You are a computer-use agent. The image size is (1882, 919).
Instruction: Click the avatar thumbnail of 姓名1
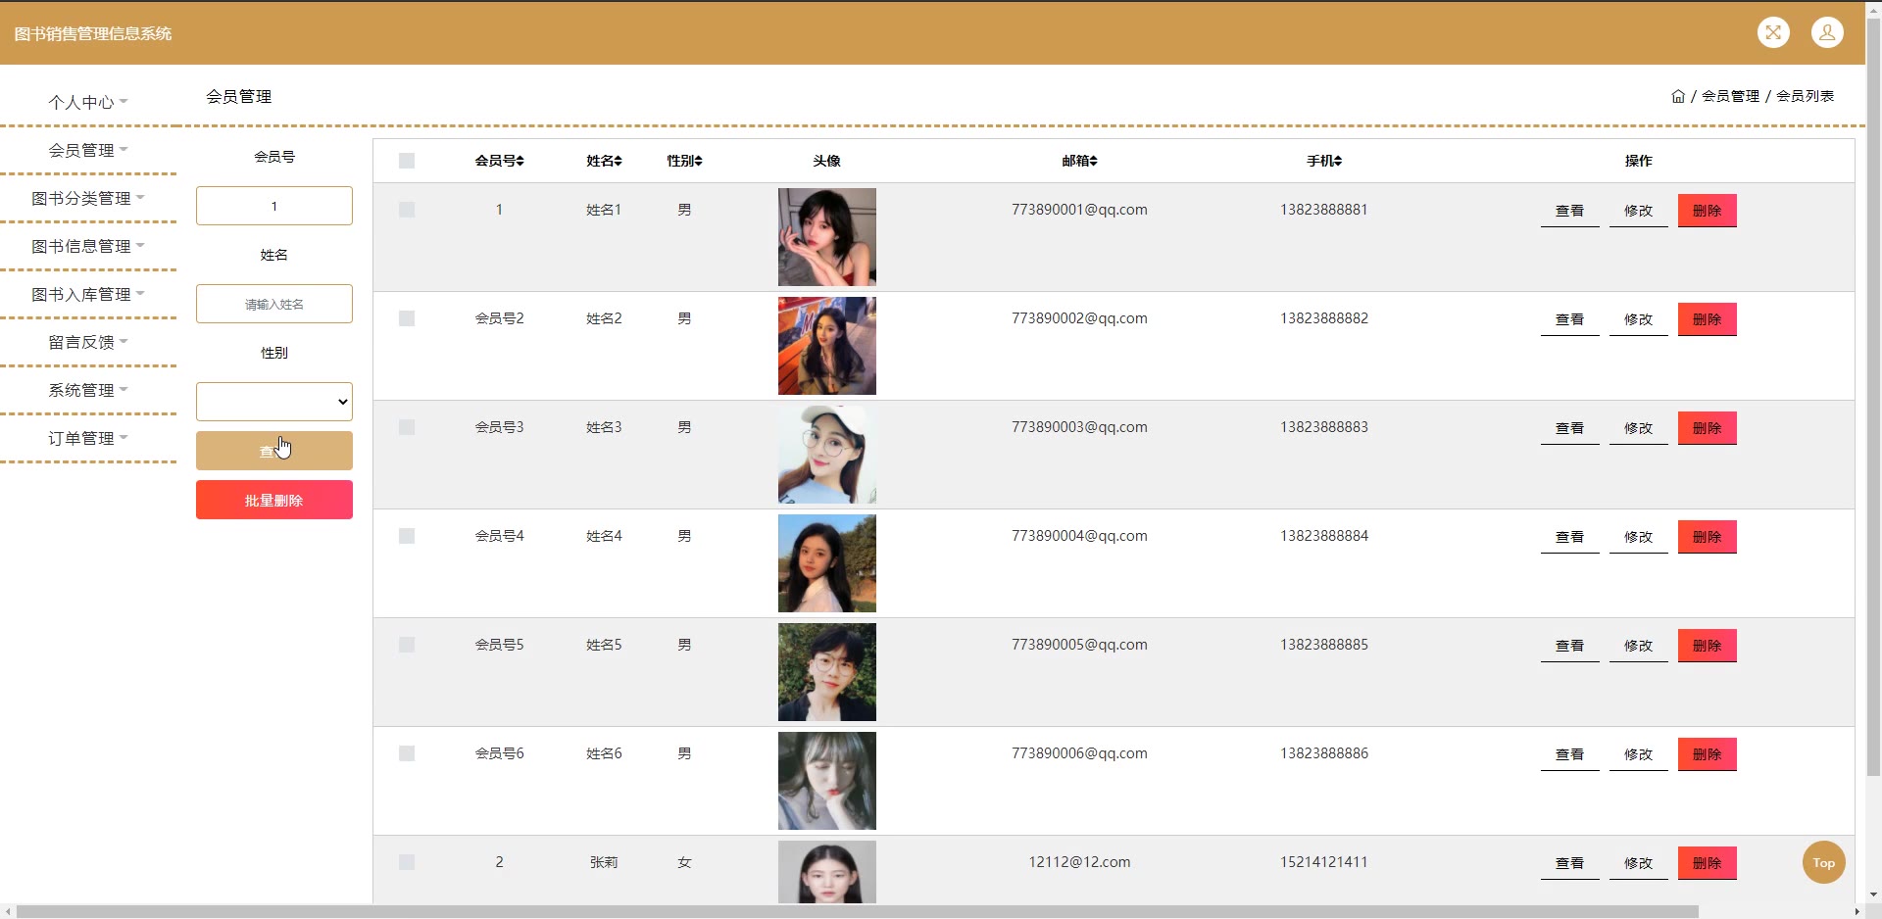tap(827, 237)
